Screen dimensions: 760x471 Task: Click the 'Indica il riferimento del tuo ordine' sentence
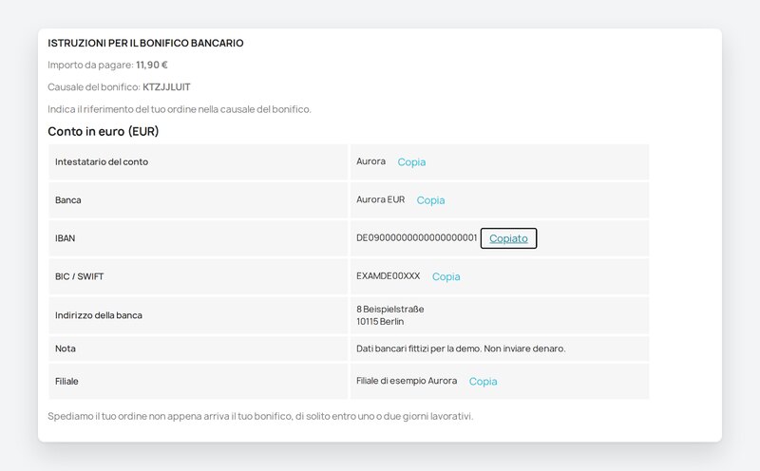point(180,109)
